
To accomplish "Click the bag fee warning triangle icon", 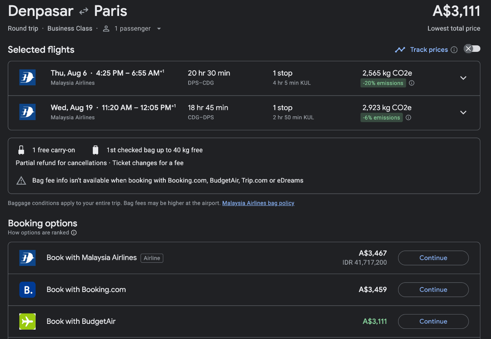I will (21, 181).
